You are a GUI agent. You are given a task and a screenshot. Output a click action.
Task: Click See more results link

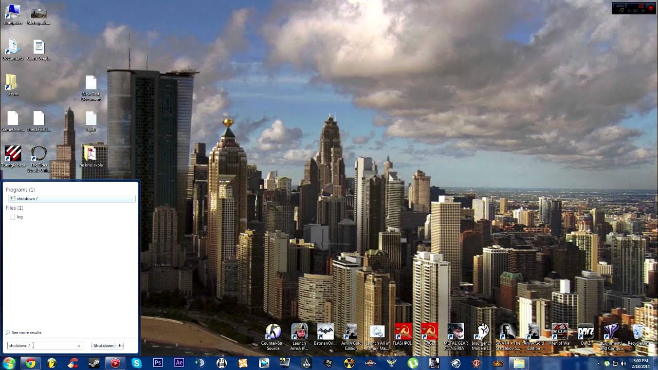[24, 332]
